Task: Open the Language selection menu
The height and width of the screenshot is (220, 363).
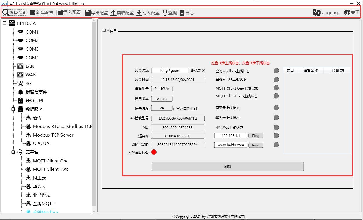Action: (327, 12)
